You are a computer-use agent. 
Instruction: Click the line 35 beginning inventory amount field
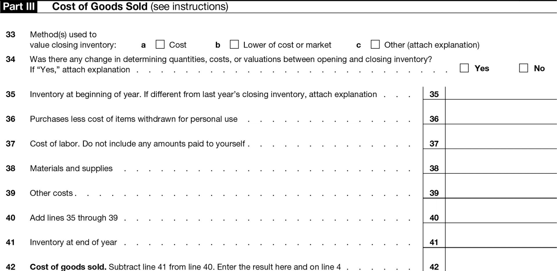[501, 93]
